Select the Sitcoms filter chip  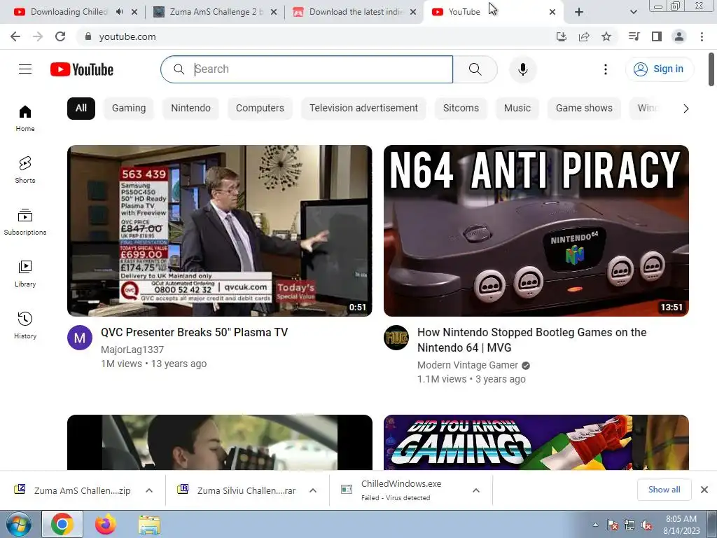(461, 109)
